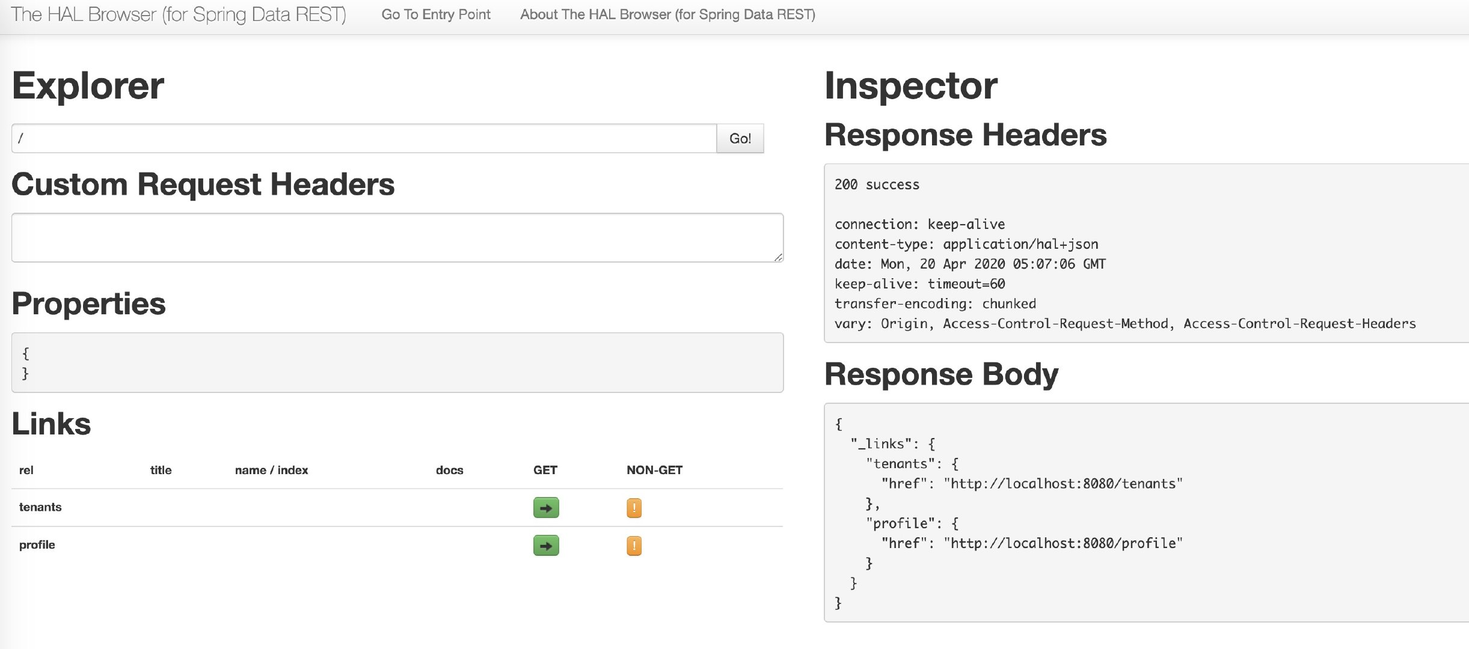This screenshot has width=1469, height=649.
Task: Click the profile rel row label
Action: pyautogui.click(x=37, y=545)
